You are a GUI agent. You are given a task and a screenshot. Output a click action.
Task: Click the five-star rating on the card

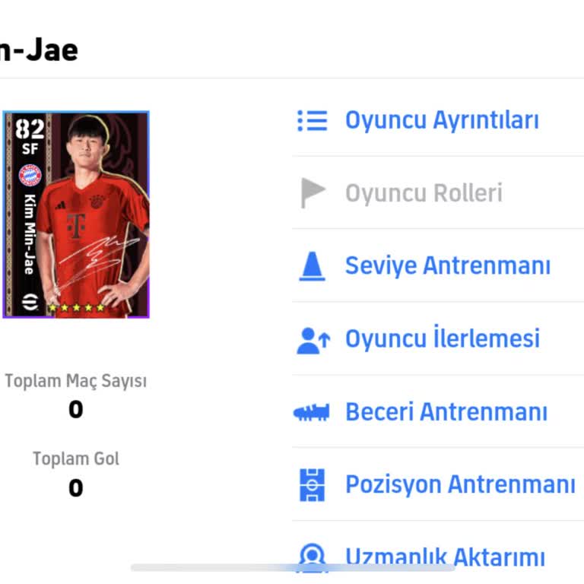(76, 308)
